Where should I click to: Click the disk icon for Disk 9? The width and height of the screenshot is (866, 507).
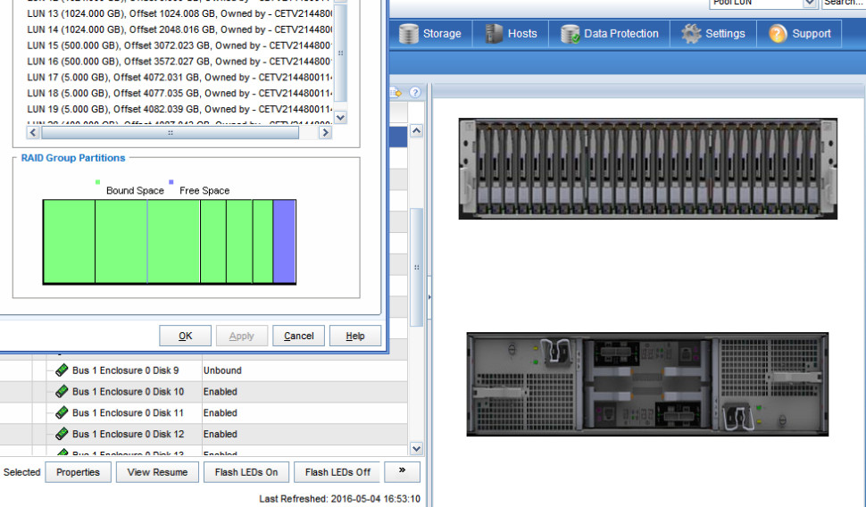click(62, 370)
